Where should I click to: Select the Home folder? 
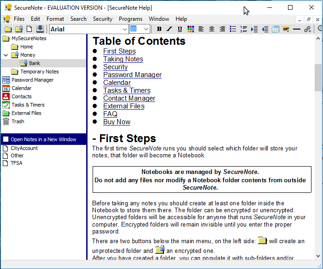click(x=22, y=47)
